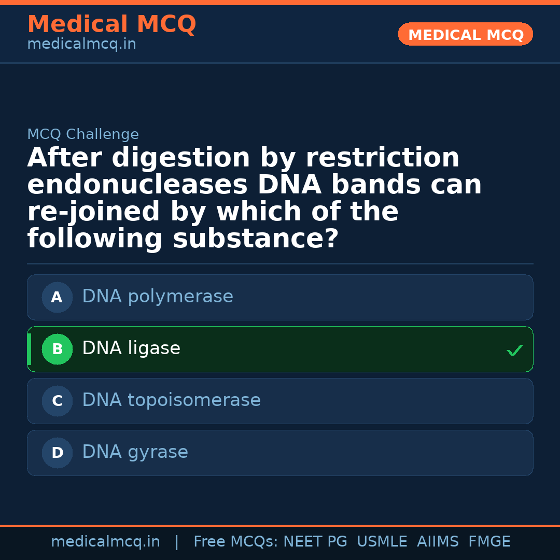This screenshot has width=560, height=560.
Task: Click FMGE in the footer
Action: point(489,542)
